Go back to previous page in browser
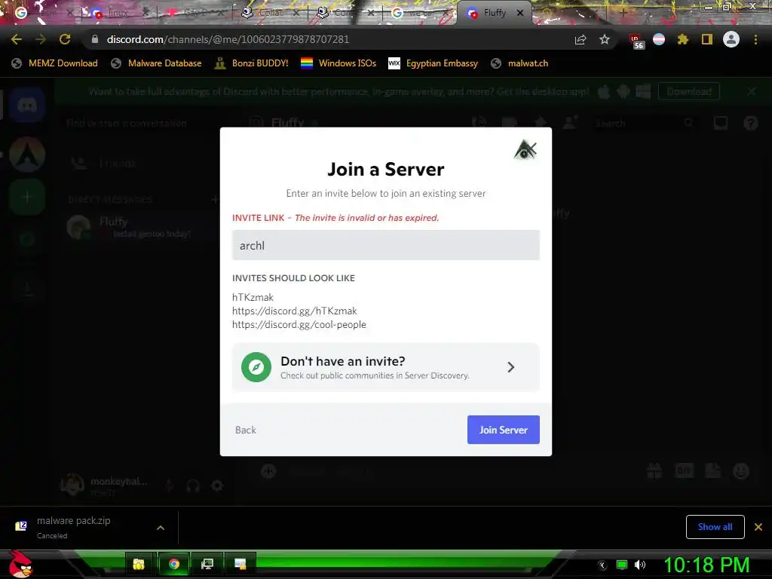Screen dimensions: 772x579 (x=17, y=39)
